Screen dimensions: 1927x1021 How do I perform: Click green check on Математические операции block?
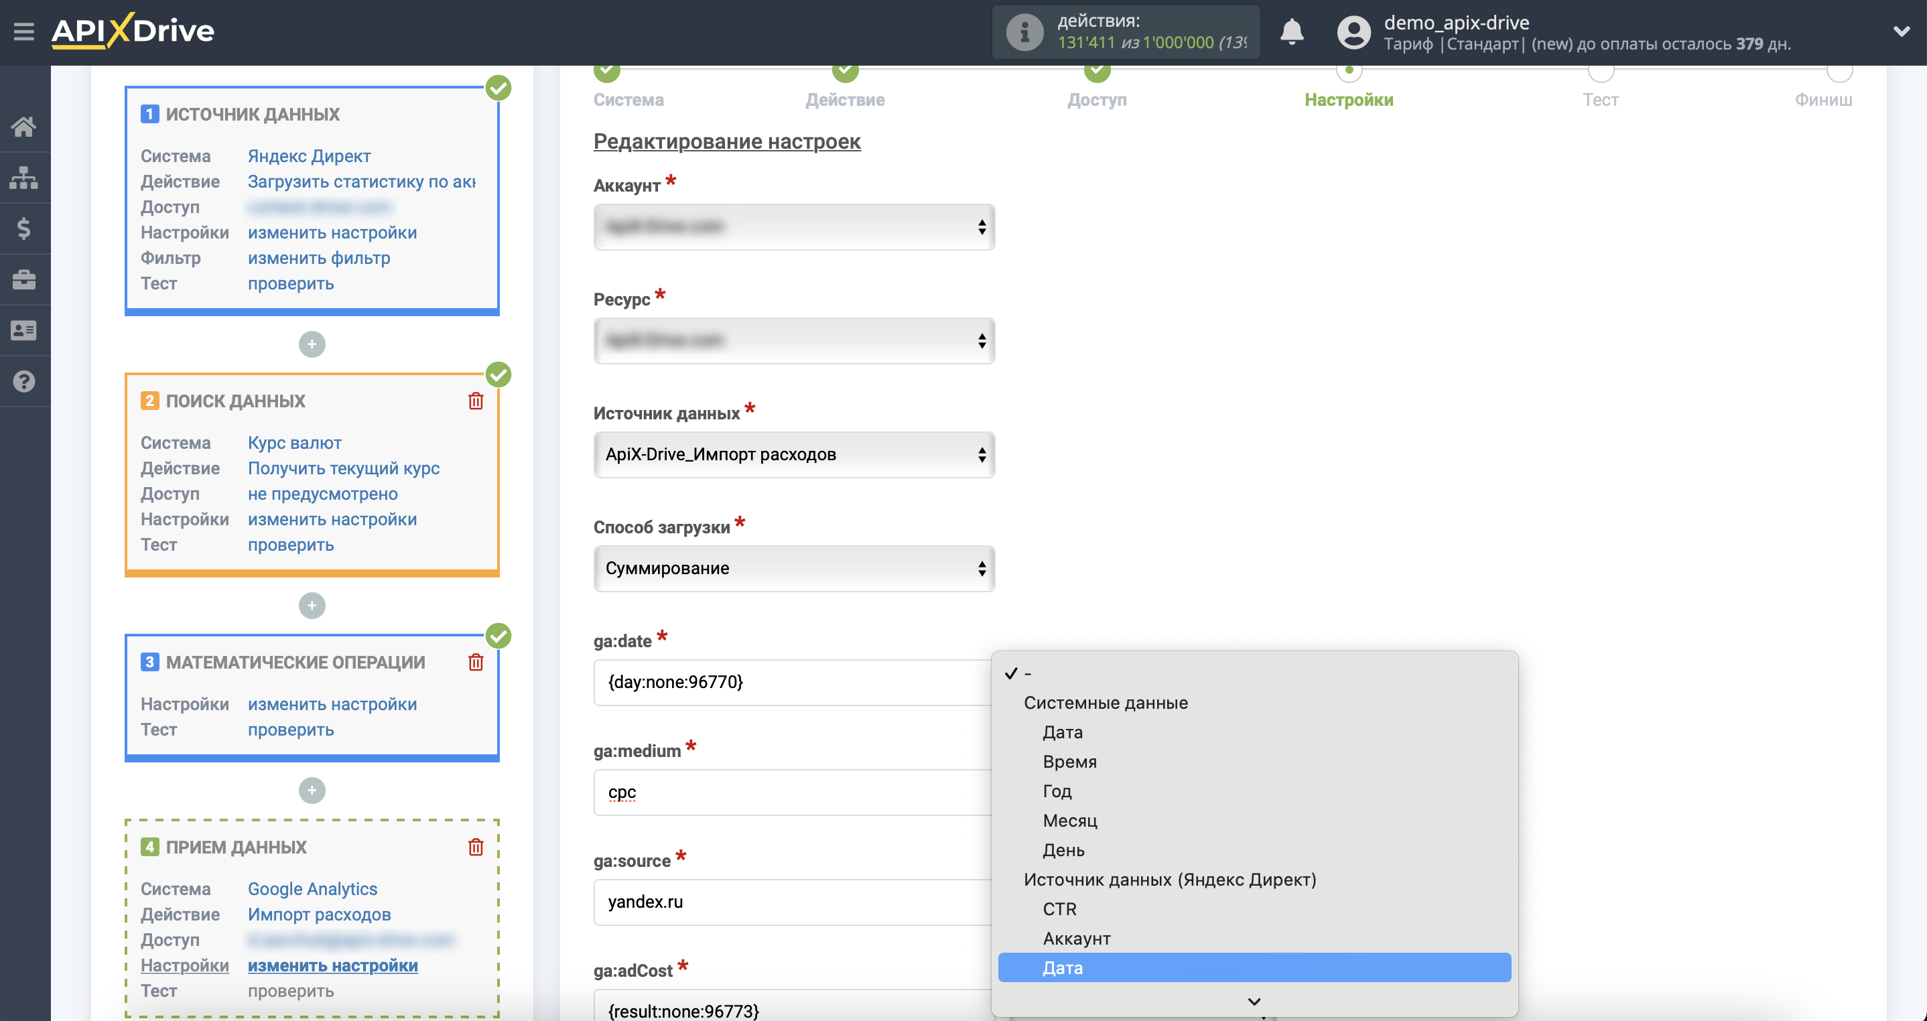point(499,636)
